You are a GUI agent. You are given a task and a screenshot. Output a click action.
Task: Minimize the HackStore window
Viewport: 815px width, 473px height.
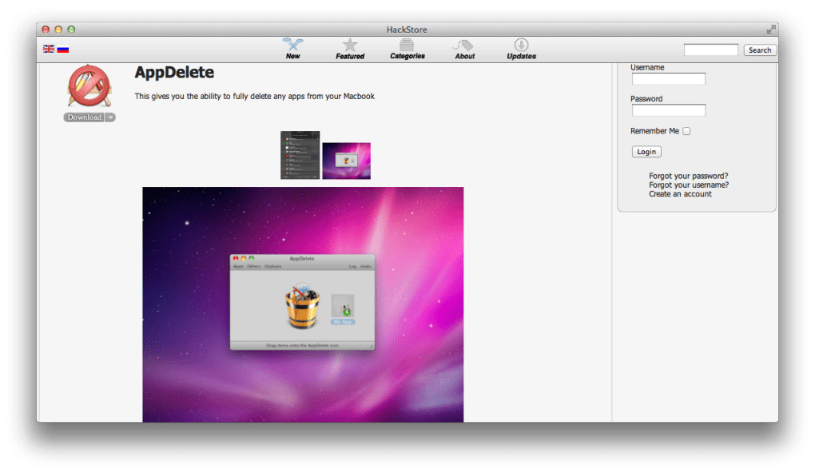[x=58, y=30]
